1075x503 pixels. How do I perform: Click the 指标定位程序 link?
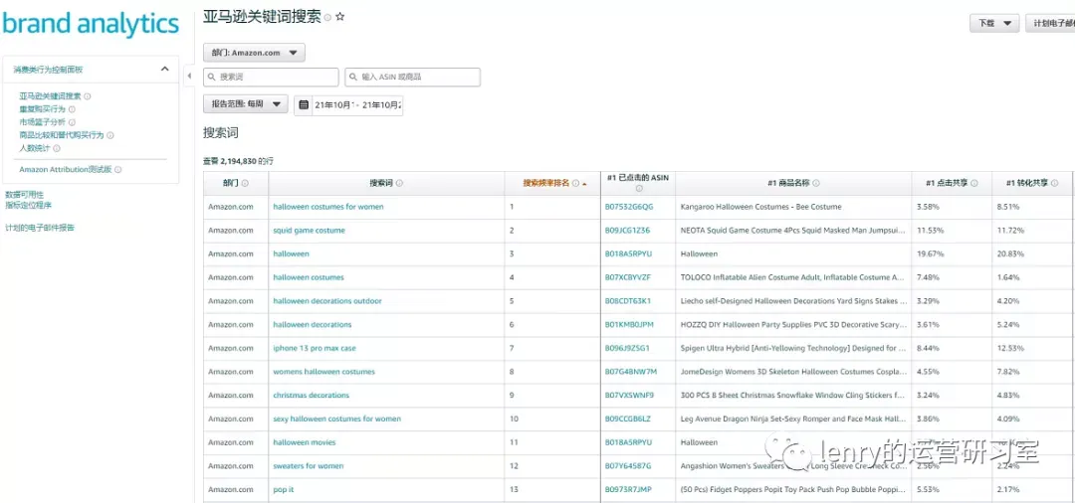pos(28,205)
